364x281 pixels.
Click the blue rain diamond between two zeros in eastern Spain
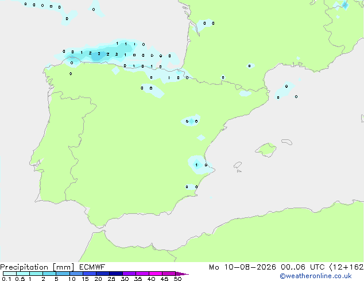click(192, 121)
